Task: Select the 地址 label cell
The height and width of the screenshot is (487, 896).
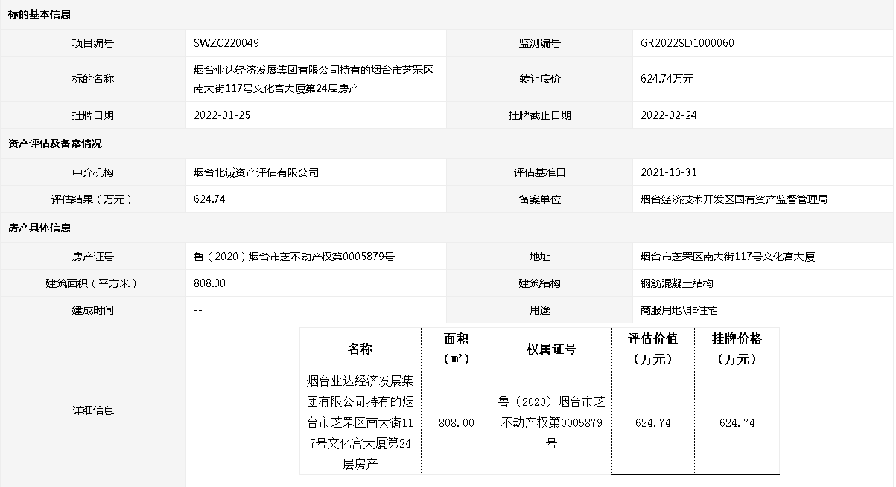Action: (540, 257)
